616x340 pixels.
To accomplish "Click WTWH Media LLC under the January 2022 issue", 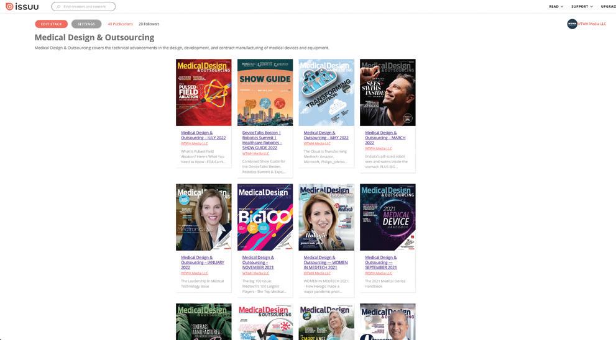I will point(194,274).
